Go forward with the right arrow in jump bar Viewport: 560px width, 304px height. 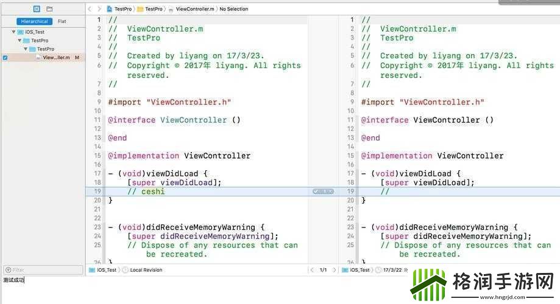[99, 9]
